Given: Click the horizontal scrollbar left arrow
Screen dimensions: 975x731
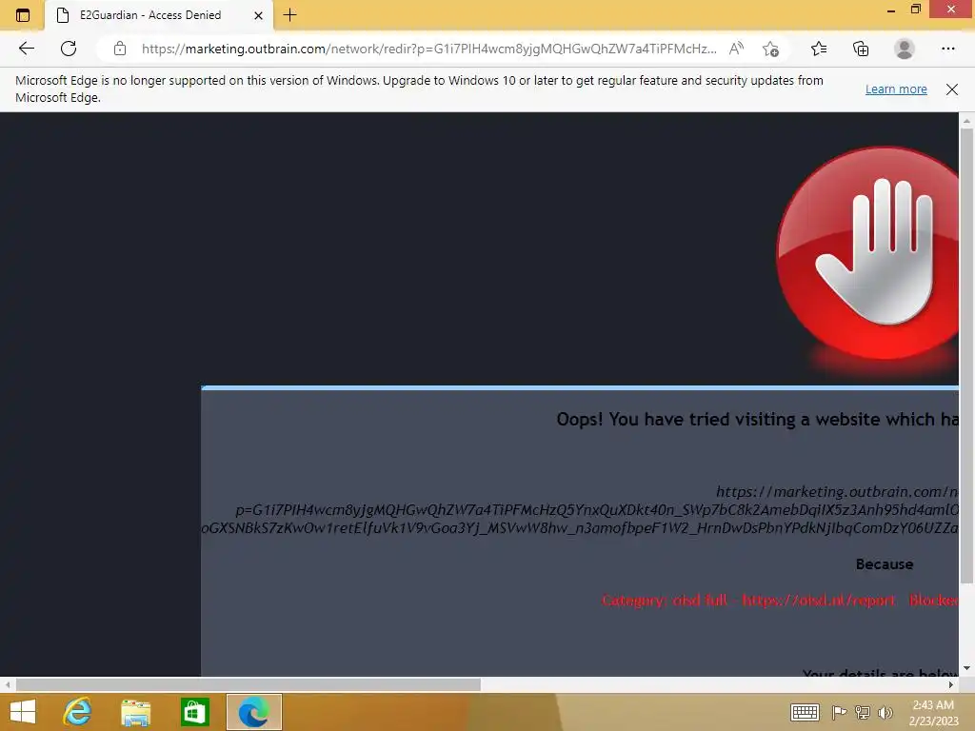Looking at the screenshot, I should click(8, 684).
